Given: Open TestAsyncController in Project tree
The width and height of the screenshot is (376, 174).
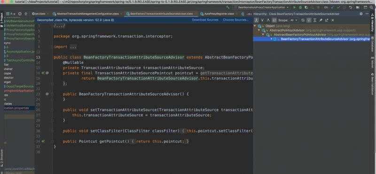Looking at the screenshot, I should (x=21, y=61).
